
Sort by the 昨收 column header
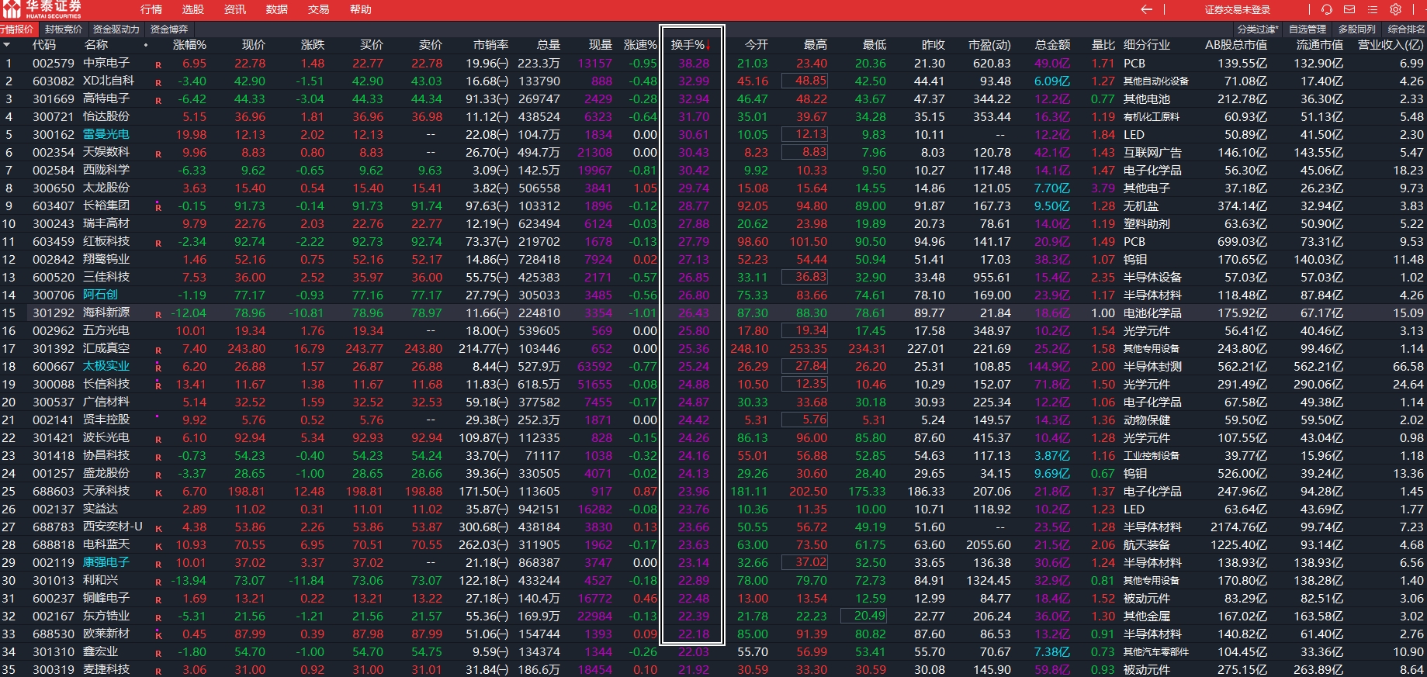click(x=933, y=45)
